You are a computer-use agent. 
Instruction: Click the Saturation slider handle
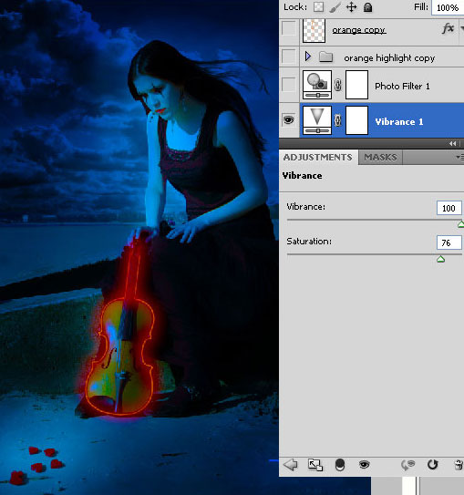pos(440,259)
